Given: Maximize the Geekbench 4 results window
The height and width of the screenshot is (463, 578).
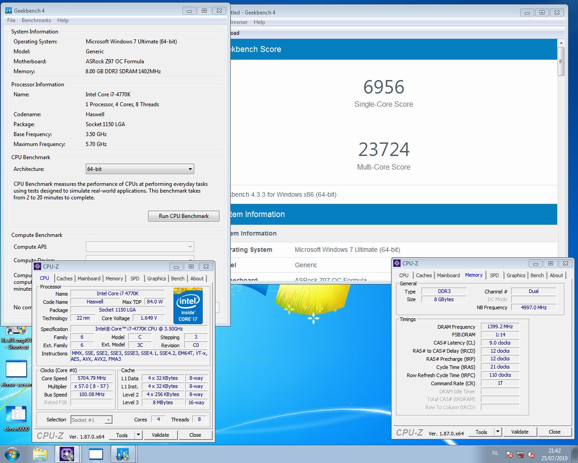Looking at the screenshot, I should (542, 12).
